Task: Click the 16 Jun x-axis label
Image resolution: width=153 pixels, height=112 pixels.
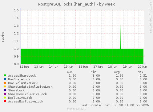Action: [x=83, y=67]
